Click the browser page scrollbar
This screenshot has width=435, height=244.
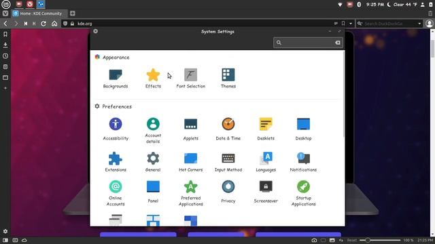click(432, 49)
